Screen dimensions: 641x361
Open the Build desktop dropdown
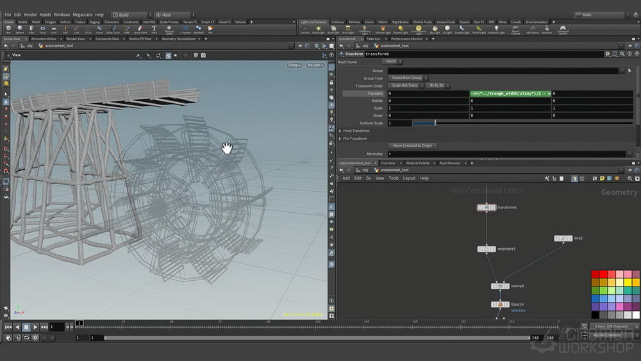click(x=131, y=15)
